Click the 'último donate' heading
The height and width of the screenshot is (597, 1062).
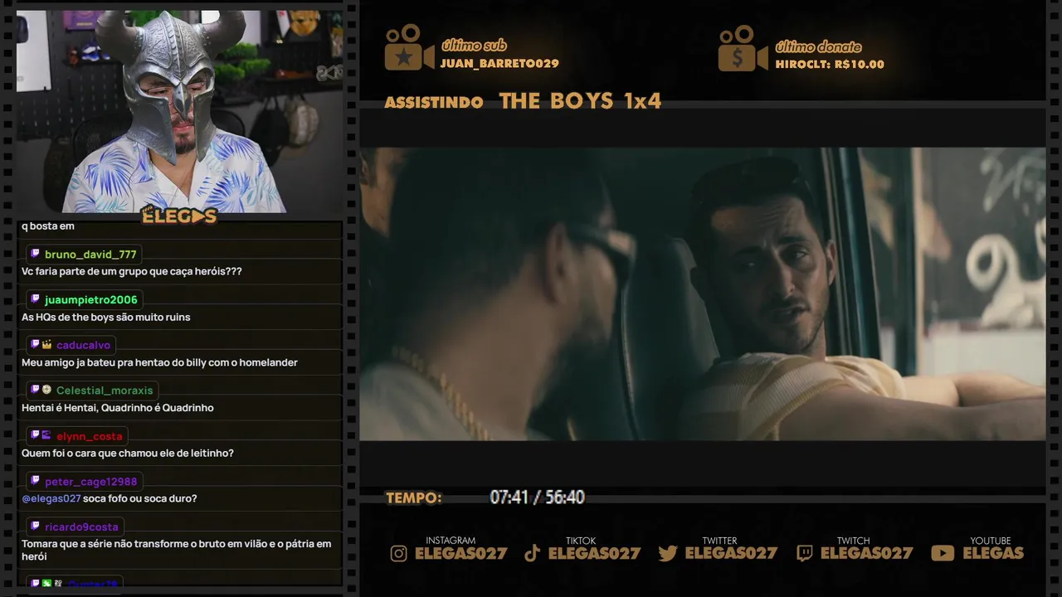pos(818,46)
